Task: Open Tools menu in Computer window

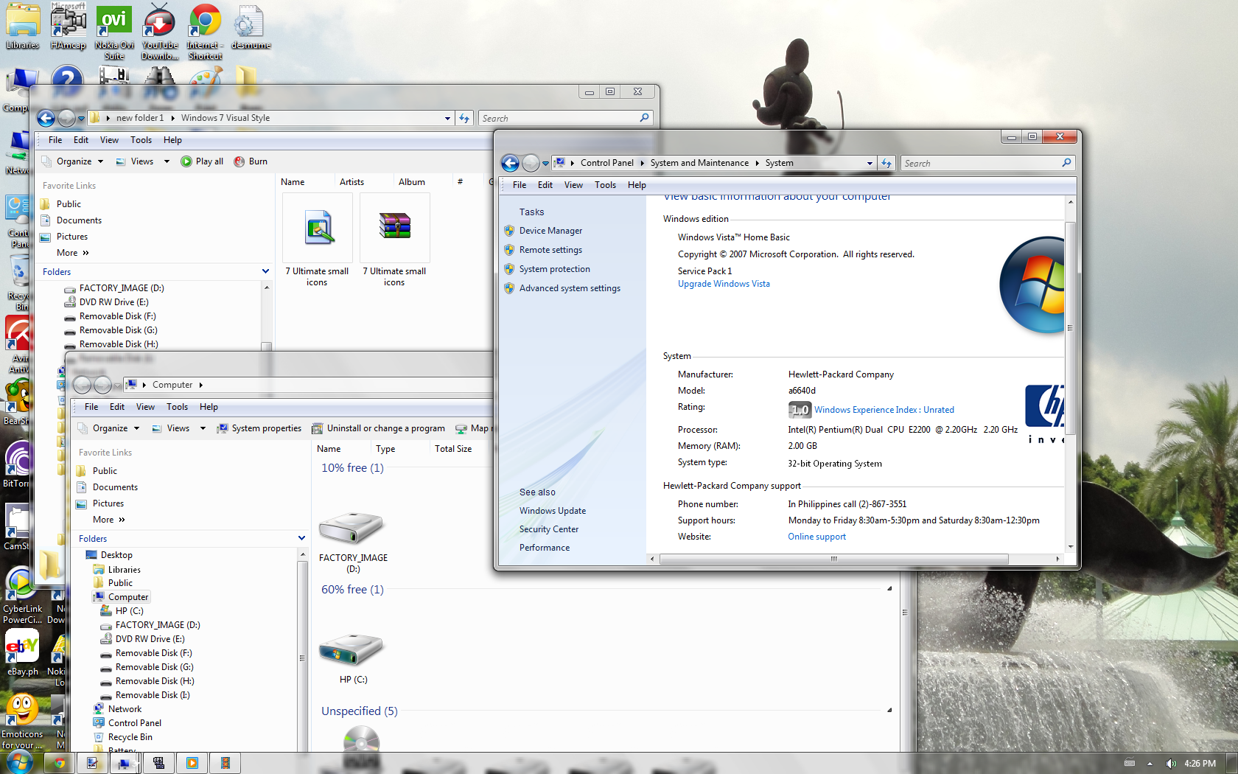Action: click(177, 407)
